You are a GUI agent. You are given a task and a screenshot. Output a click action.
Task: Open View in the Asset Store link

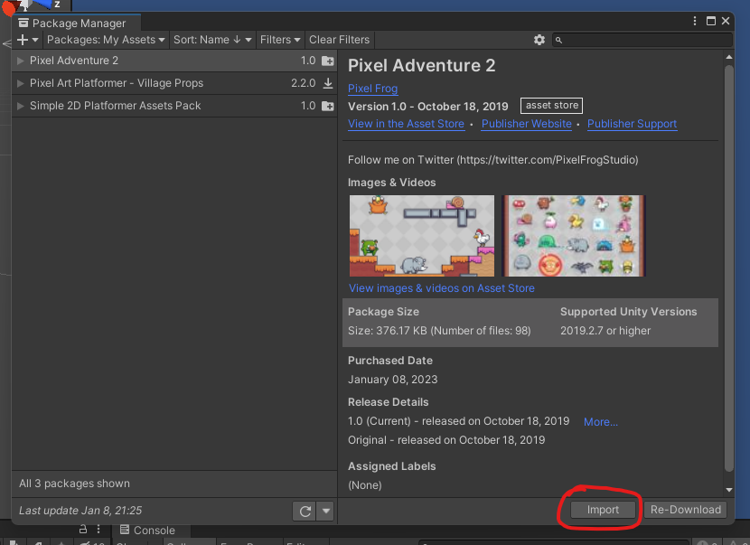pyautogui.click(x=406, y=124)
